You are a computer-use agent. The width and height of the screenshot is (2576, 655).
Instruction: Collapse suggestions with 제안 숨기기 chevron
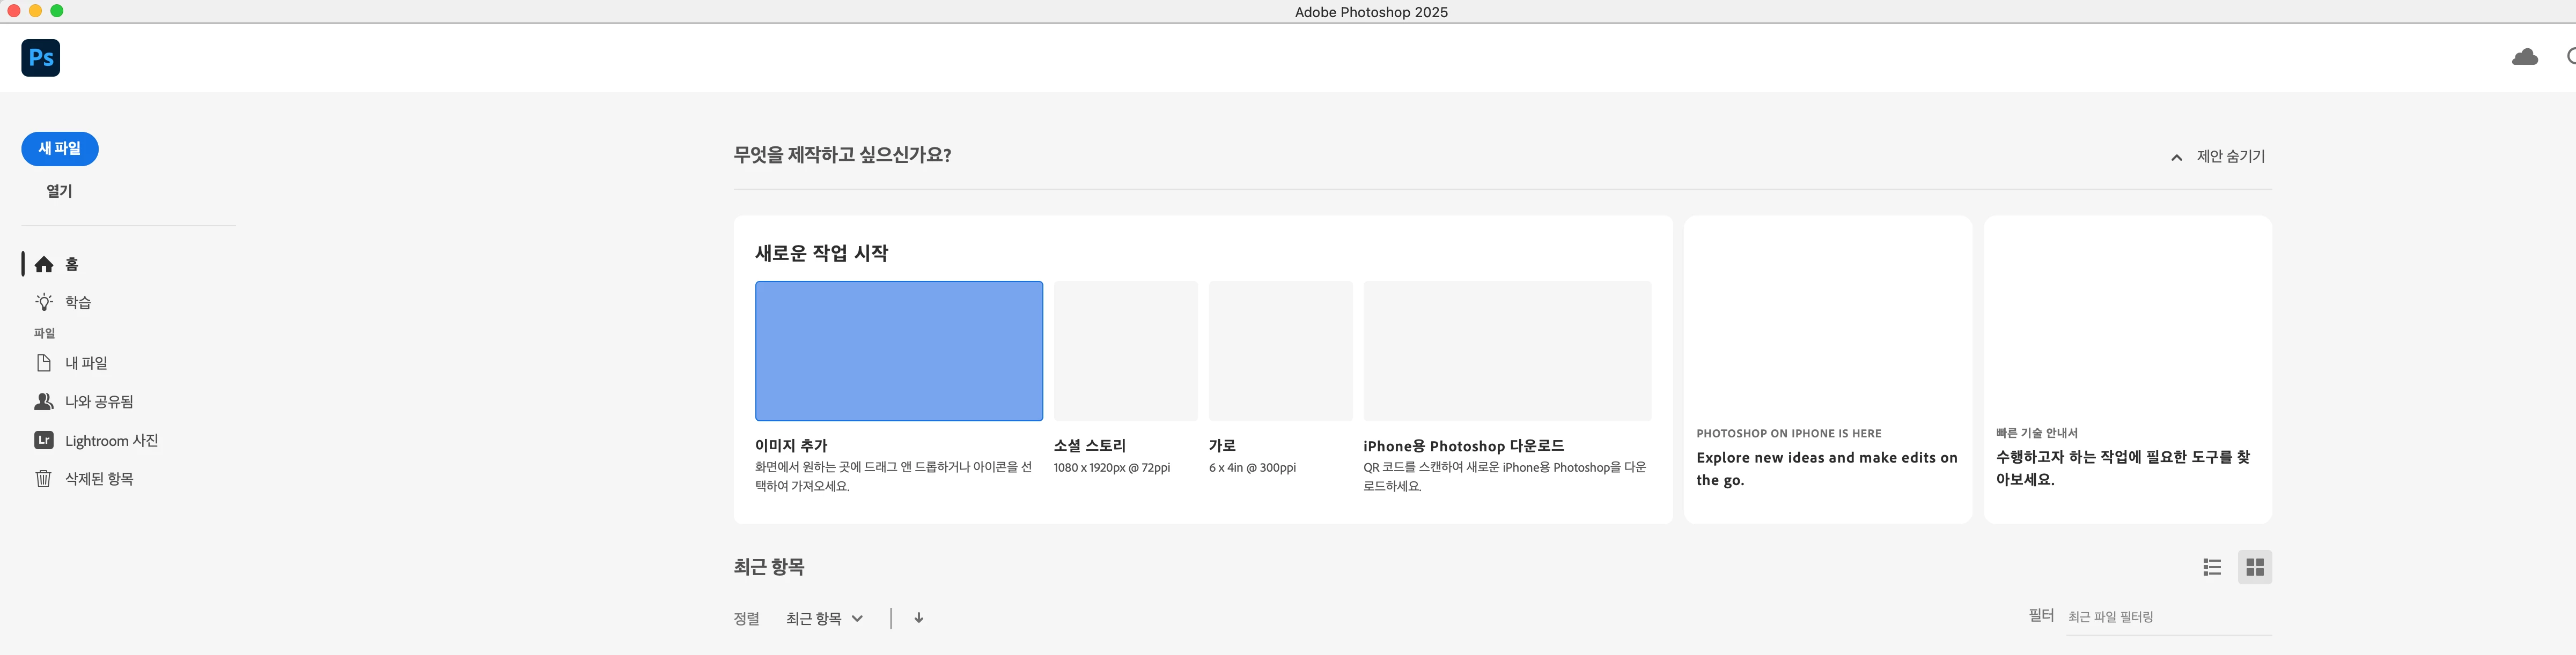click(x=2176, y=158)
